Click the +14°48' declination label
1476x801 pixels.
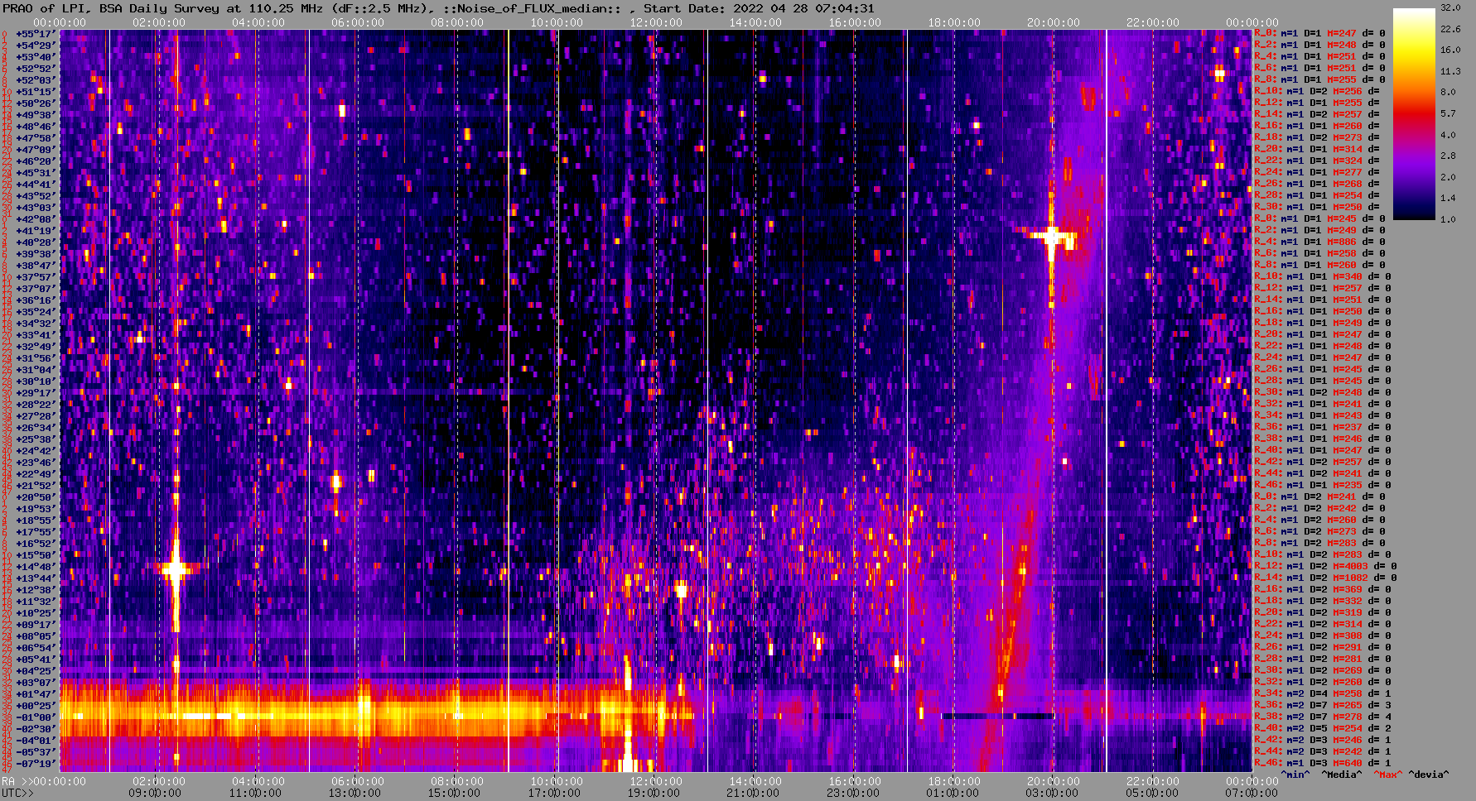coord(36,567)
